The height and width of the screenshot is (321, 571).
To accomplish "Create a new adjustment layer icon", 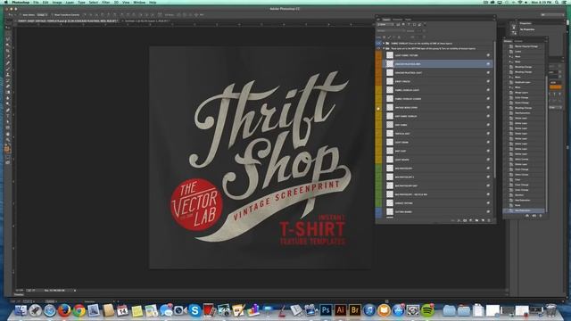I will point(470,220).
